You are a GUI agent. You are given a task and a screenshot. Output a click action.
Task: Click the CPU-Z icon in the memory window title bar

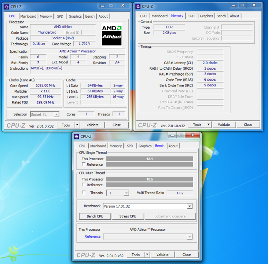(138, 6)
